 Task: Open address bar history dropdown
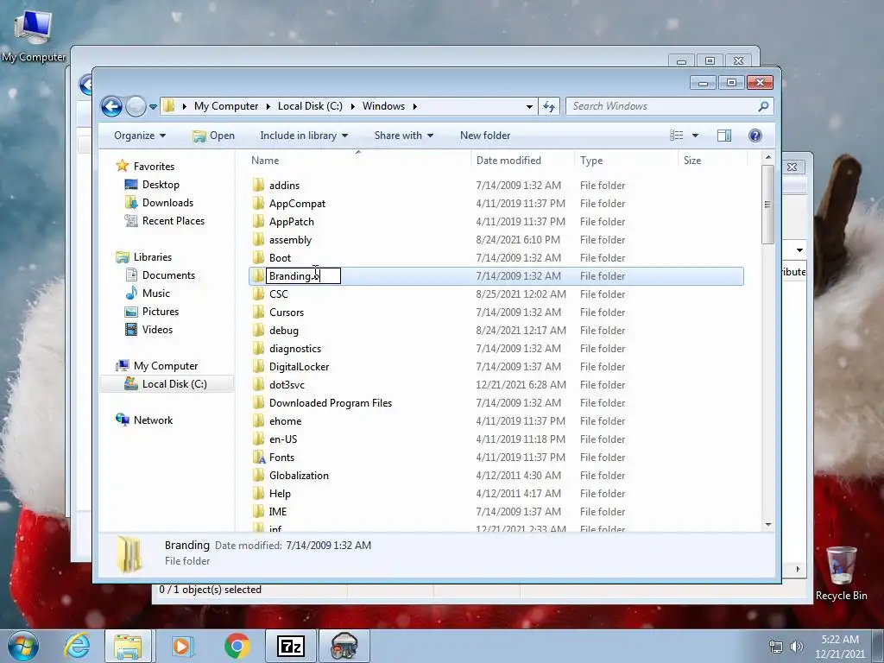click(x=529, y=106)
